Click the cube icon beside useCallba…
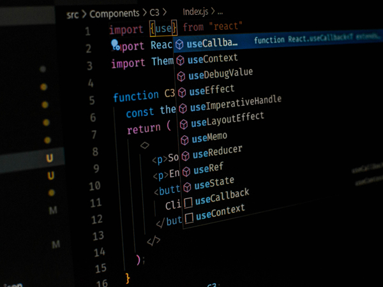 click(179, 45)
